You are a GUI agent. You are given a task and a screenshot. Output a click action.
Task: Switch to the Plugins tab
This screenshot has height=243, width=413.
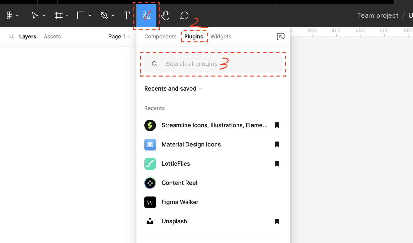(x=194, y=37)
